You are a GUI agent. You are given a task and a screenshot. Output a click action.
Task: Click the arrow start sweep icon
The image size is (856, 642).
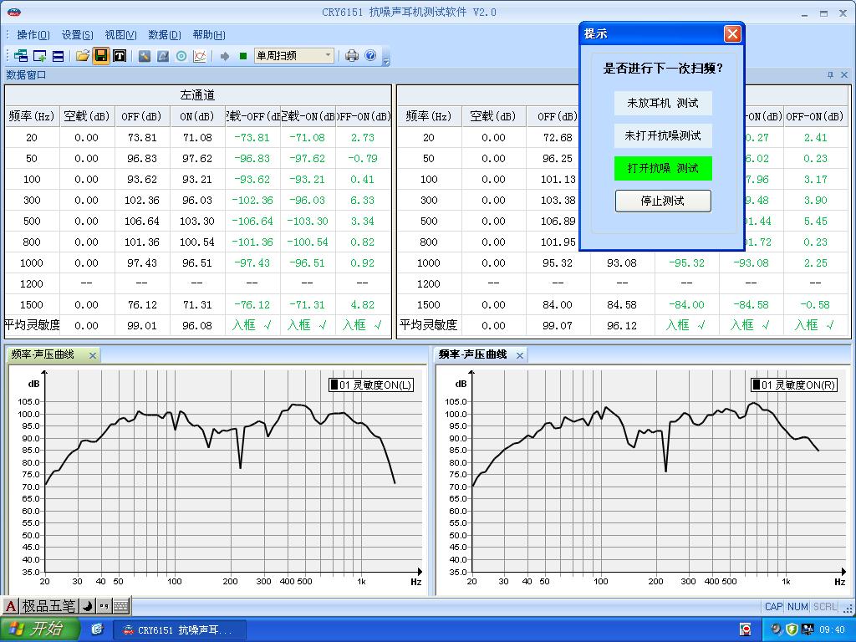pyautogui.click(x=225, y=56)
